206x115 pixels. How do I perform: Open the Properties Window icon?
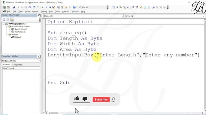pos(62,7)
